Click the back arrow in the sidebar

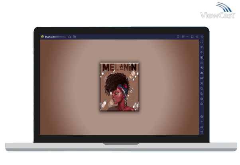(x=202, y=122)
